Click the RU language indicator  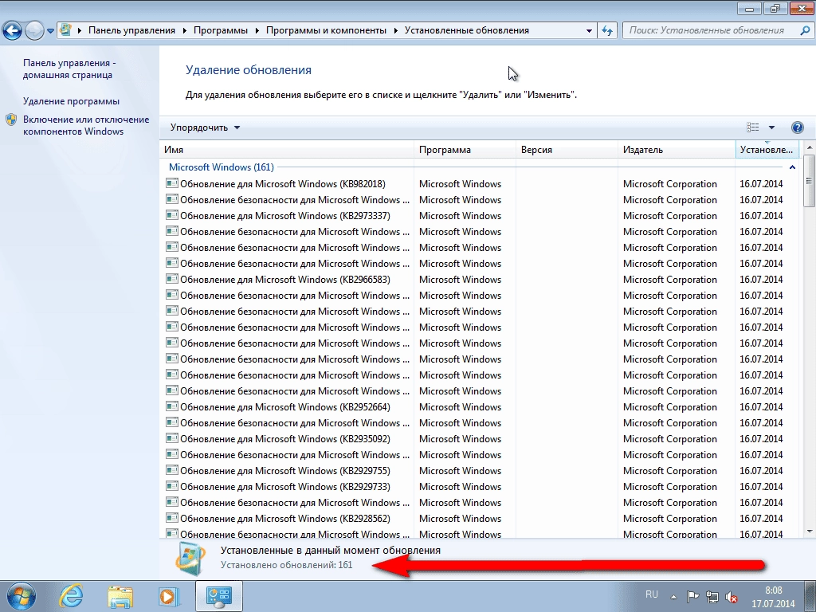pyautogui.click(x=652, y=594)
